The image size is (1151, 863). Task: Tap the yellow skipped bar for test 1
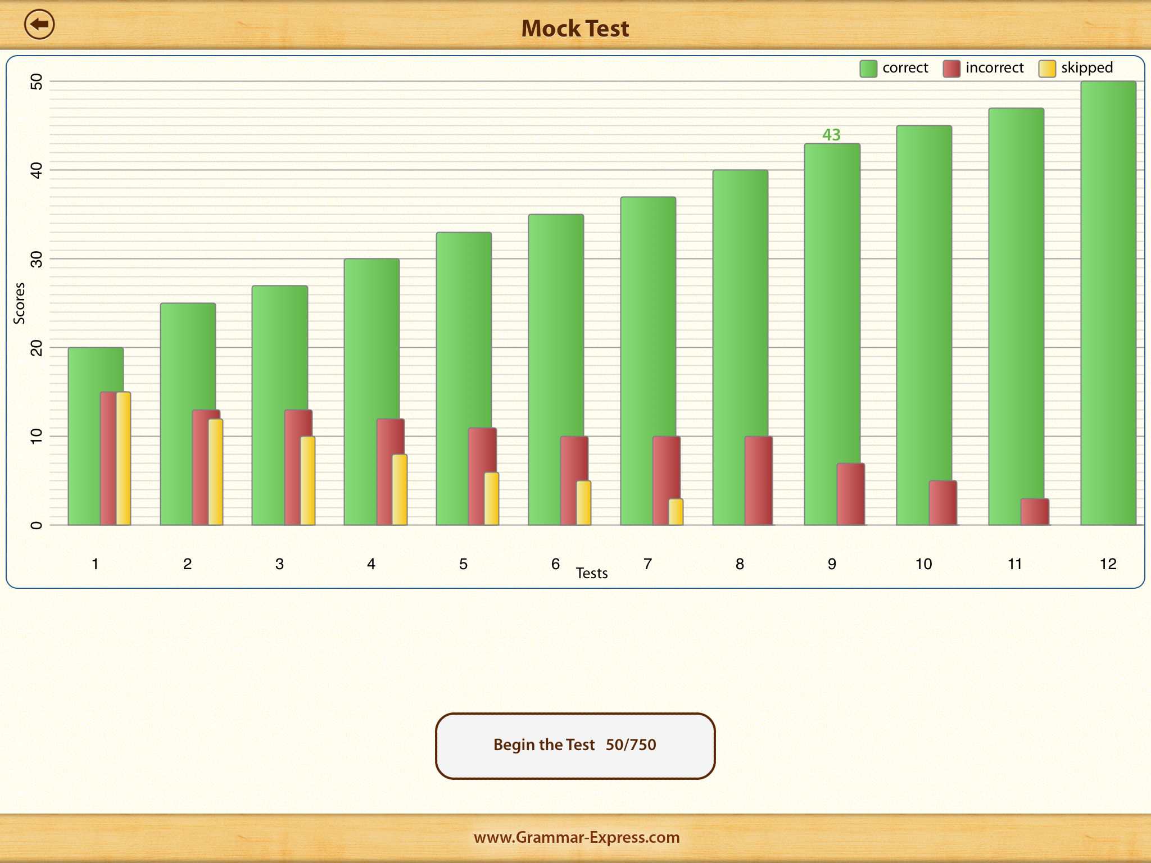pyautogui.click(x=124, y=458)
